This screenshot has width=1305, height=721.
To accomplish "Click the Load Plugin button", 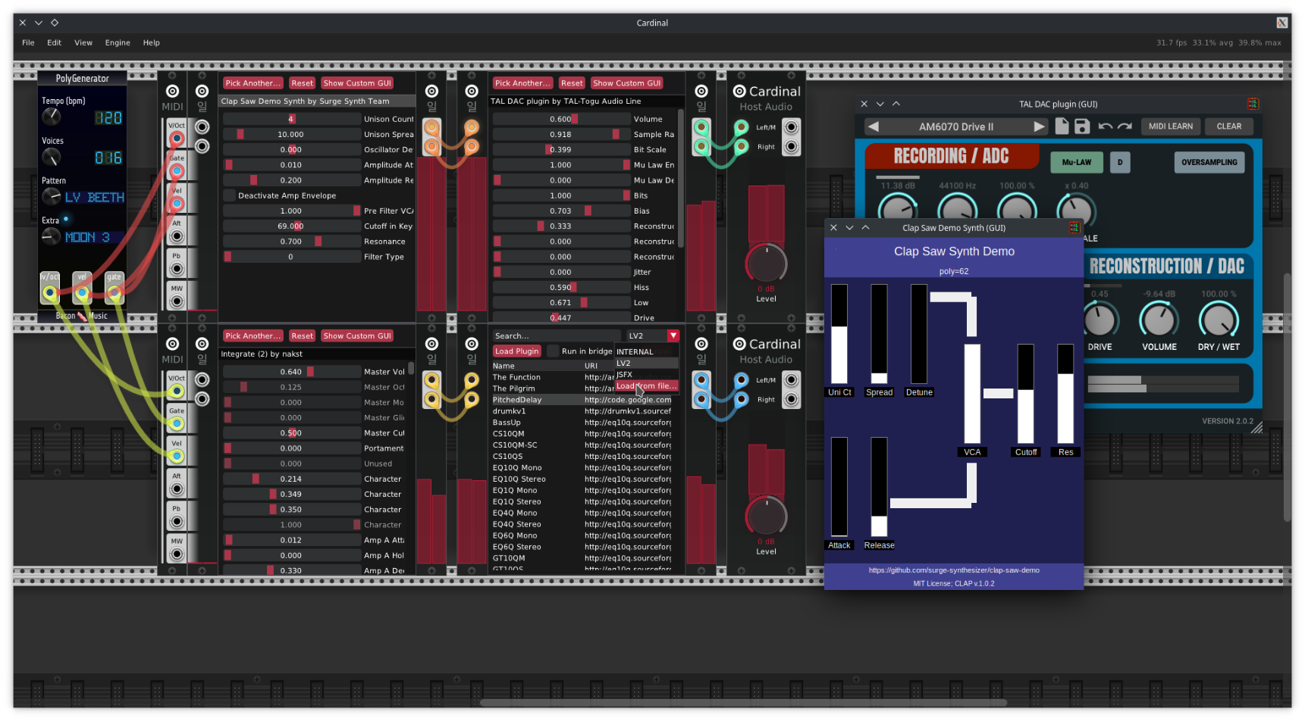I will point(516,351).
